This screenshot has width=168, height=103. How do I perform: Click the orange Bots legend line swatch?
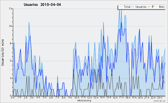(156, 7)
